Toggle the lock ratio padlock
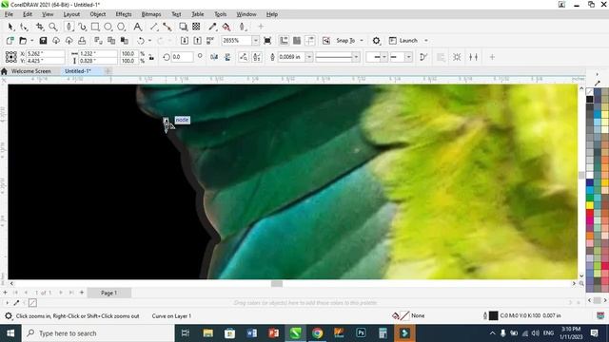Image resolution: width=609 pixels, height=342 pixels. (x=151, y=57)
